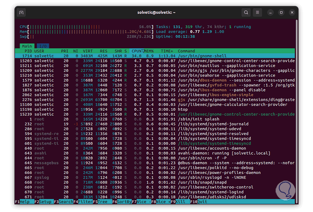Select the rsyslogd process row

point(155,177)
